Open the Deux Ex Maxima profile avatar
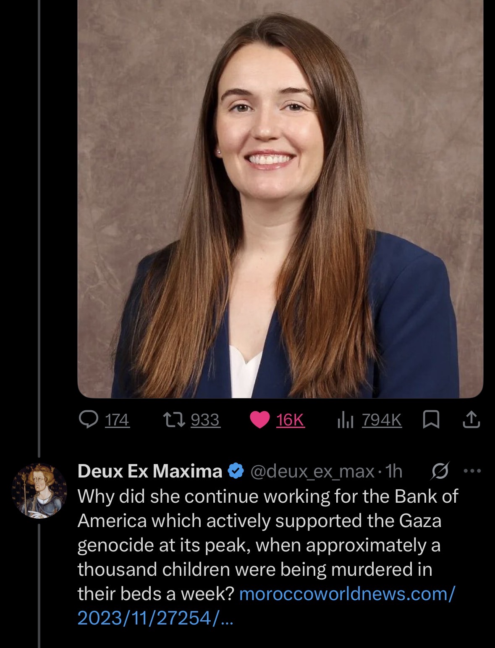This screenshot has height=648, width=495. (x=39, y=491)
